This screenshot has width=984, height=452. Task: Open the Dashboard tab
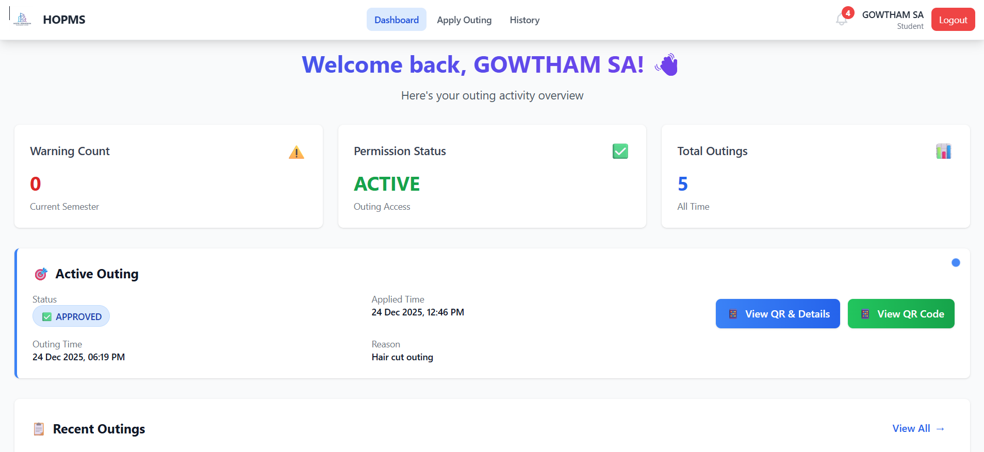pos(397,20)
